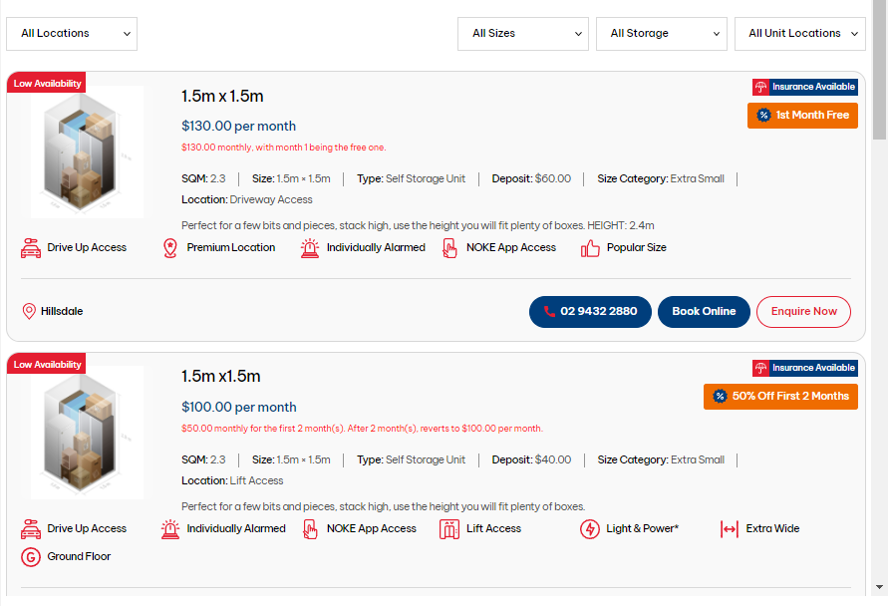Click the scrollbar down arrow

click(879, 587)
